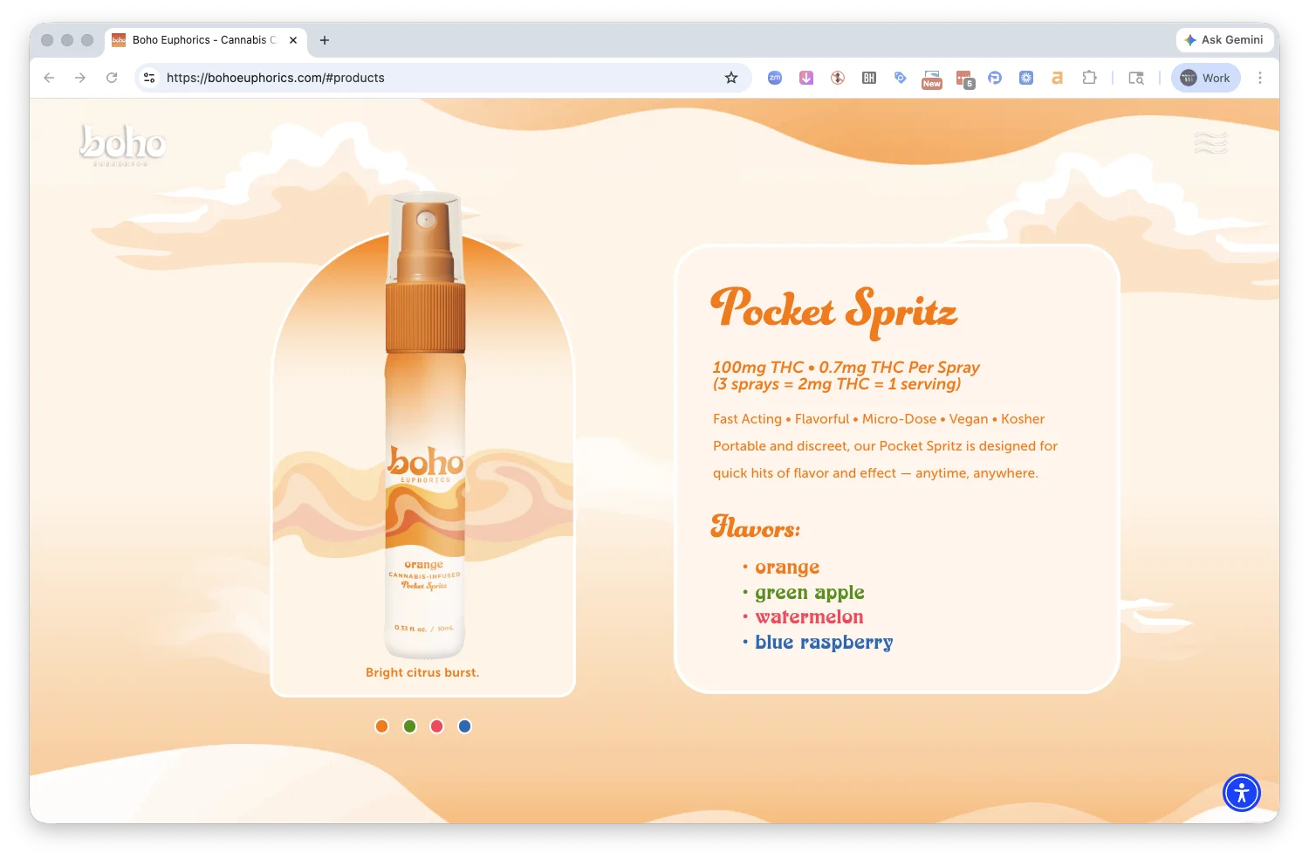Open the accessibility widget button
The image size is (1309, 860).
[1241, 793]
